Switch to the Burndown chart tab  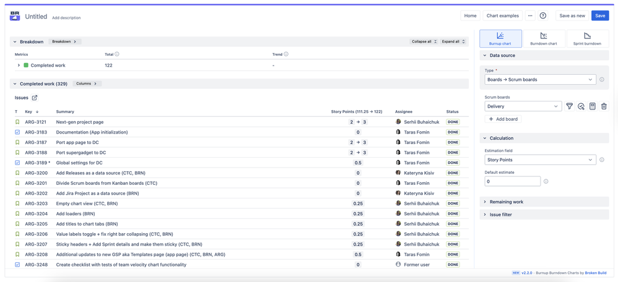coord(544,38)
